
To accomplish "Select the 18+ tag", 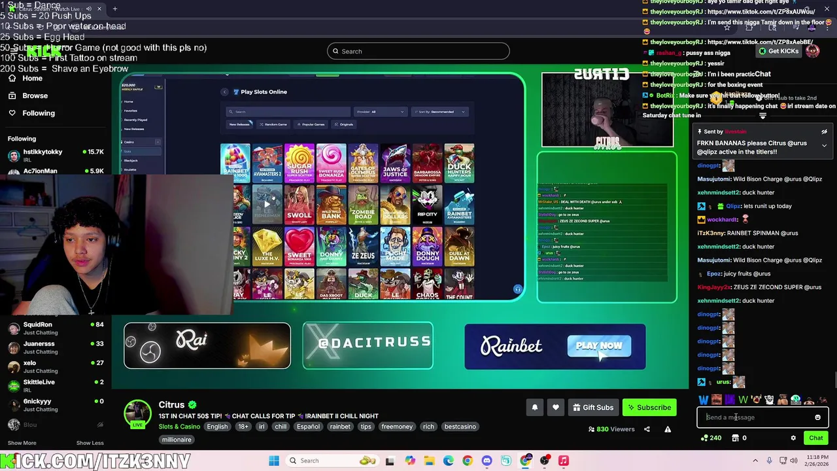I will 243,427.
